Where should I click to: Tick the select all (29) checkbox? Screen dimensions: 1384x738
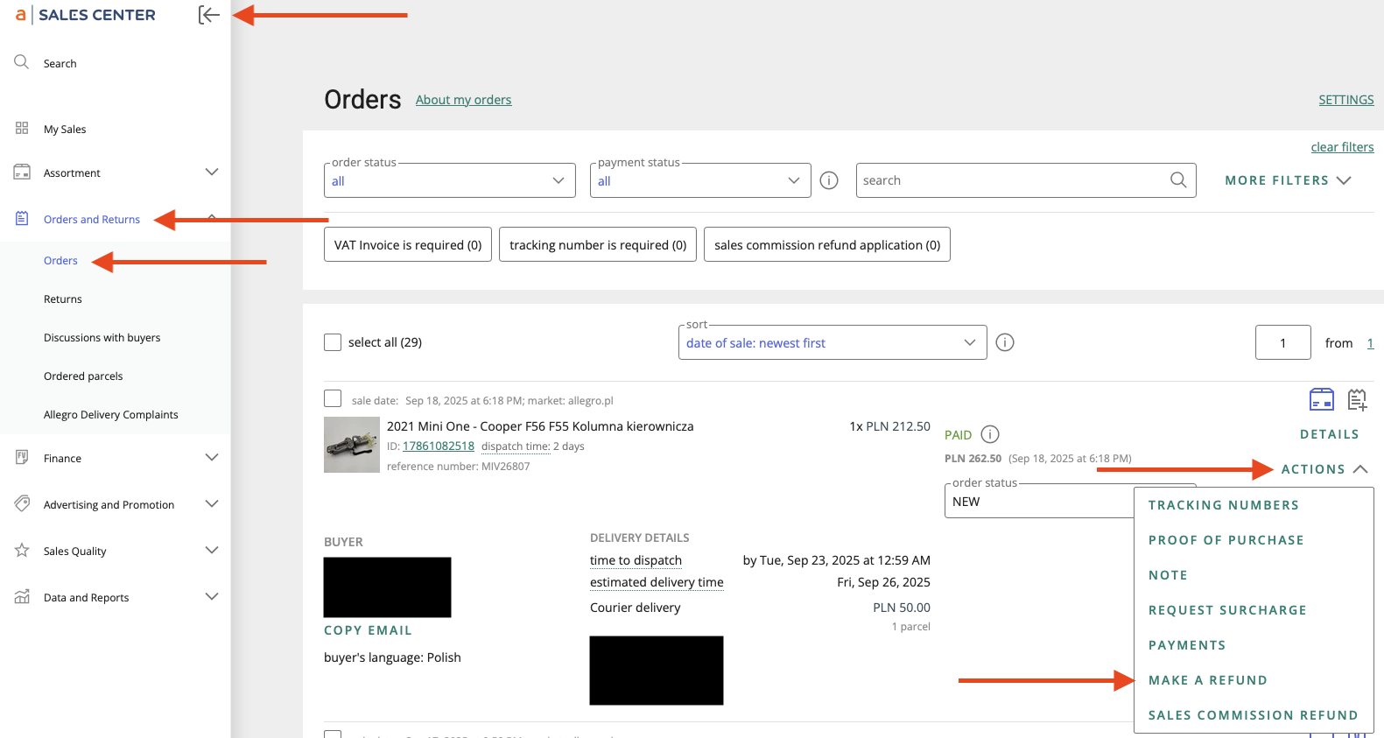point(333,342)
